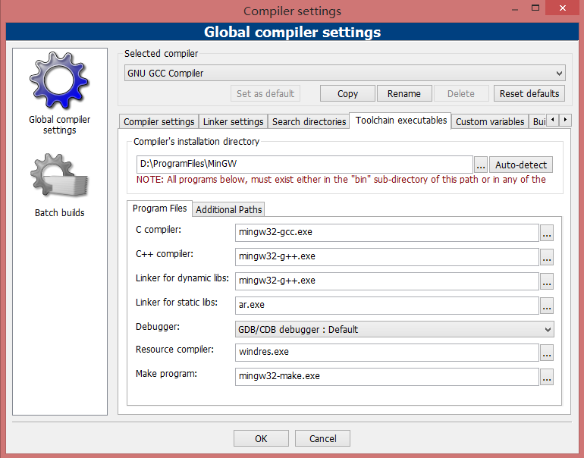Click the windres.exe resource compiler field
This screenshot has height=458, width=584.
387,353
